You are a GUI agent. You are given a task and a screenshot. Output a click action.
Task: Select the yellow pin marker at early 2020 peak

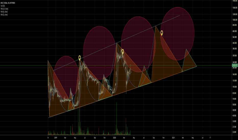[x=123, y=52]
